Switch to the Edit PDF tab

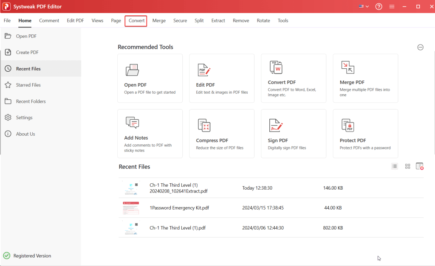pyautogui.click(x=76, y=20)
